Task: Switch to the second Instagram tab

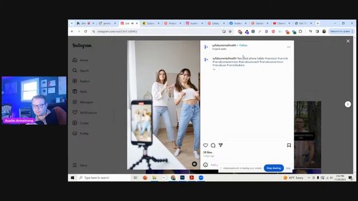Action: pos(194,23)
